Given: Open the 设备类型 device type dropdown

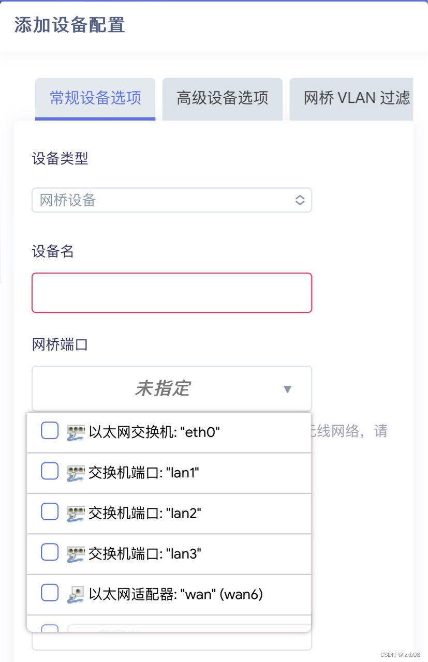Looking at the screenshot, I should (x=171, y=200).
